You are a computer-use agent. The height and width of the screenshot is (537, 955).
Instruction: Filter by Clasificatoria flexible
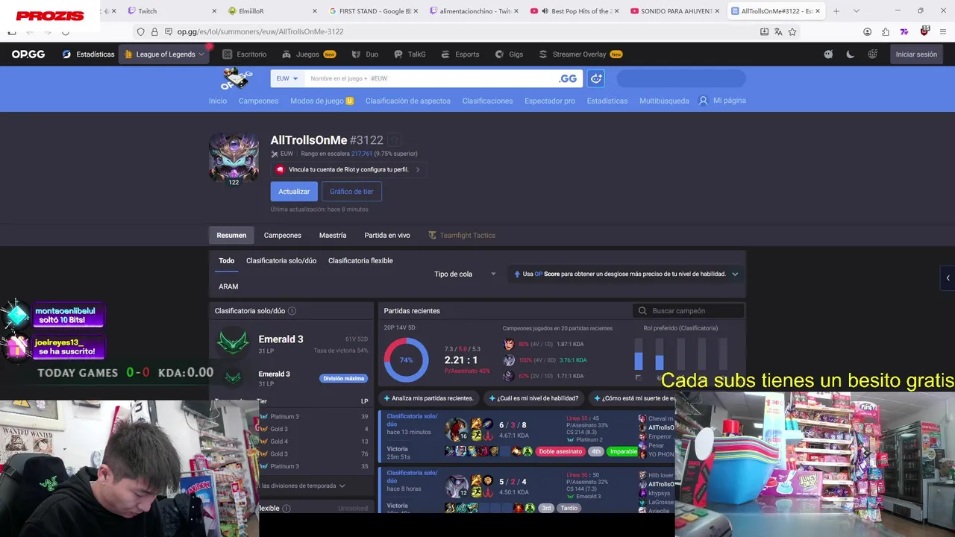tap(360, 260)
